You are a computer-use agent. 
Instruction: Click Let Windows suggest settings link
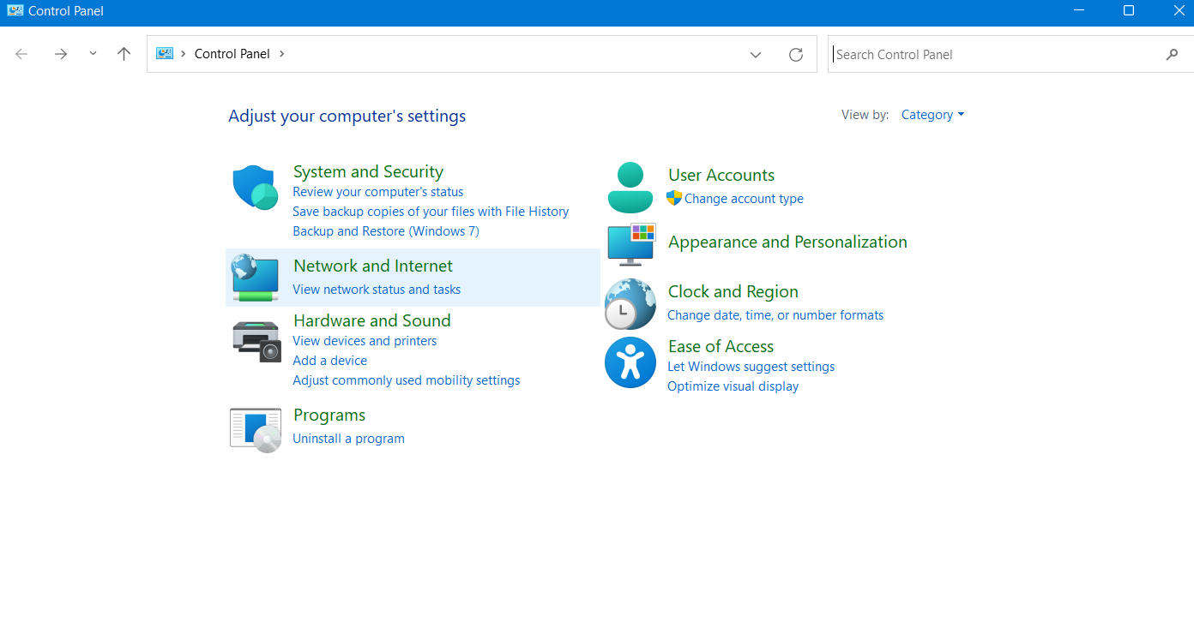point(751,367)
